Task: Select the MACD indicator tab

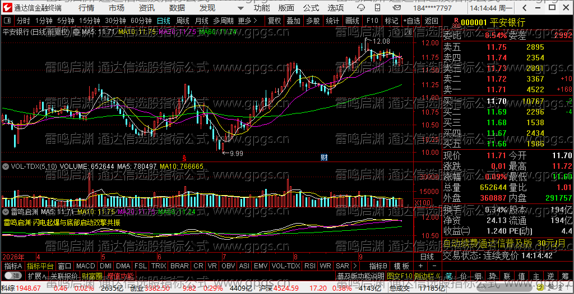Action: pyautogui.click(x=86, y=265)
